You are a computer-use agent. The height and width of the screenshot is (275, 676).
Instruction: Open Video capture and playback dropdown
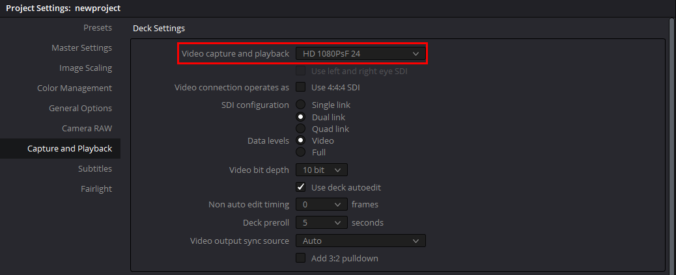pos(360,54)
